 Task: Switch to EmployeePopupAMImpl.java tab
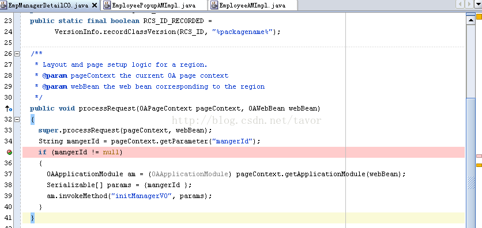pos(153,5)
